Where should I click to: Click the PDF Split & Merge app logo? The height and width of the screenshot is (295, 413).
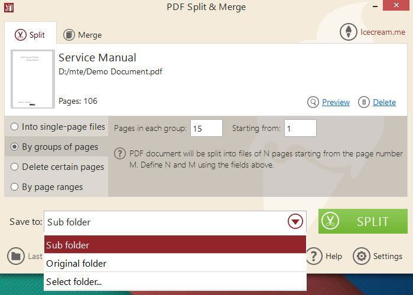[9, 7]
